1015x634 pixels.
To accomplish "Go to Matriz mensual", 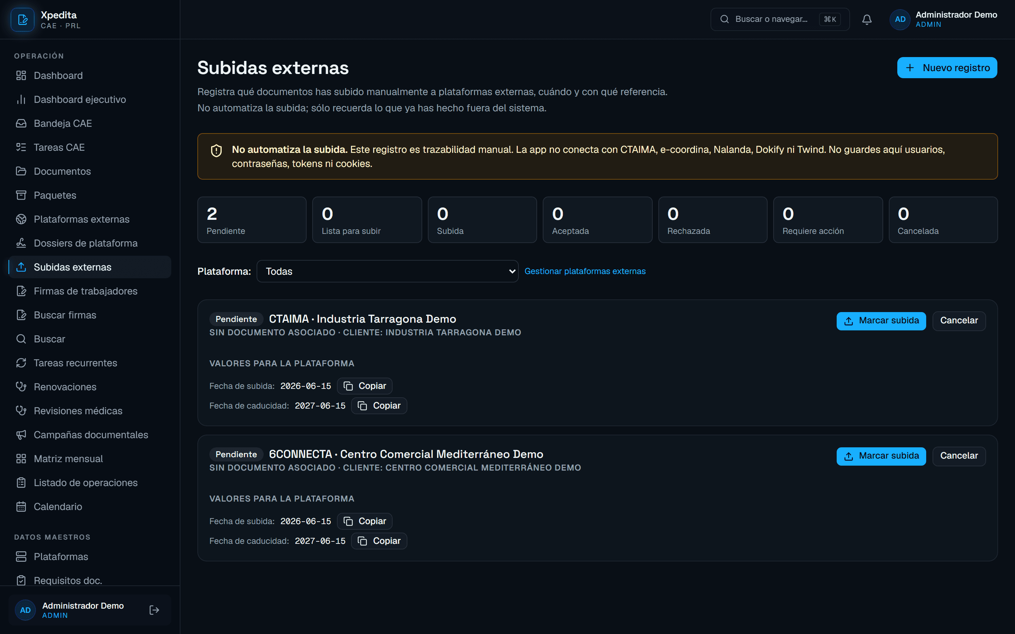I will click(90, 458).
